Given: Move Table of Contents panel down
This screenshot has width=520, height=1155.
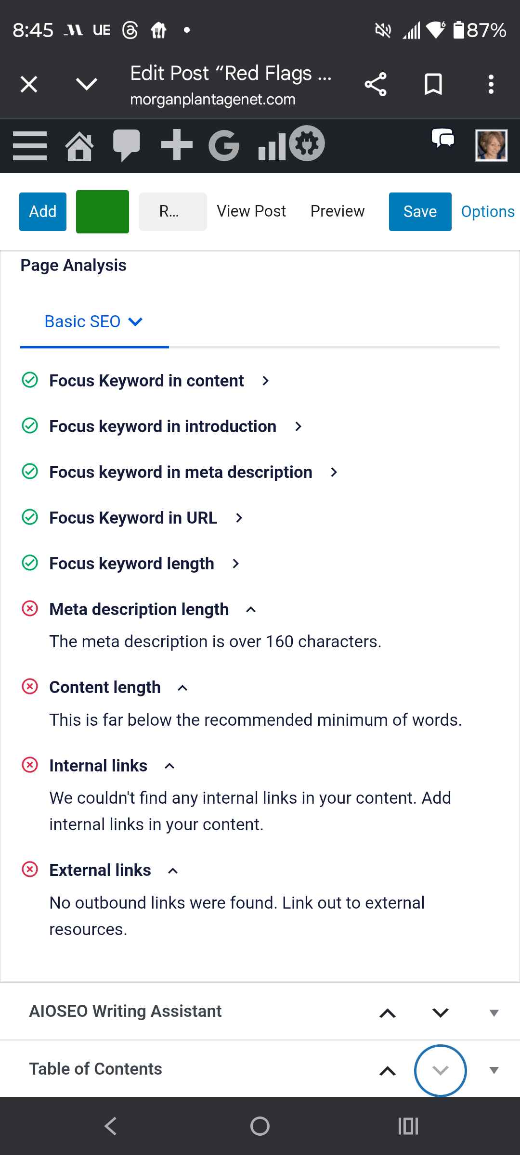Looking at the screenshot, I should (x=440, y=1070).
